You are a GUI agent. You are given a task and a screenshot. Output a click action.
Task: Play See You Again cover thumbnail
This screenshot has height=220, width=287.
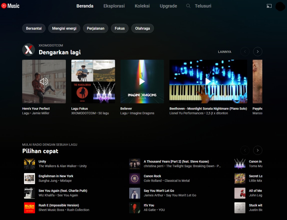(30, 193)
